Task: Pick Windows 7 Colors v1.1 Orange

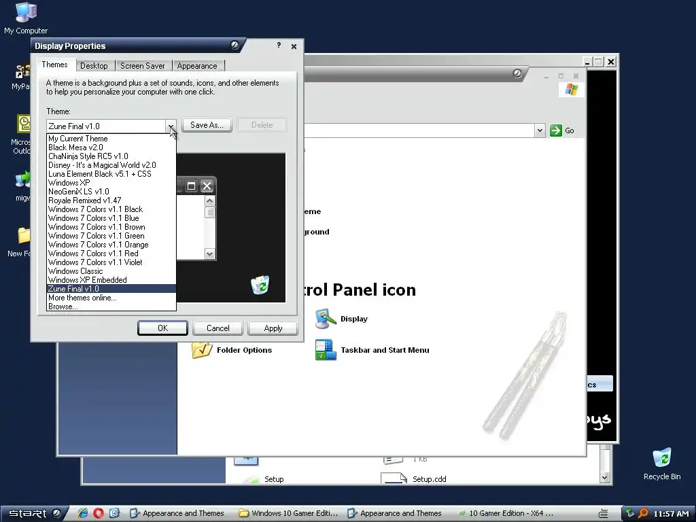Action: click(x=111, y=245)
